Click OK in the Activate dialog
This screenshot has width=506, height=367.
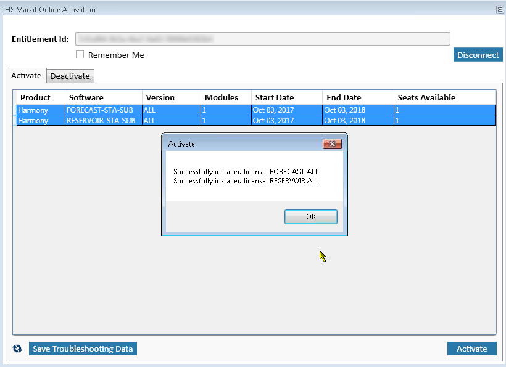point(311,217)
